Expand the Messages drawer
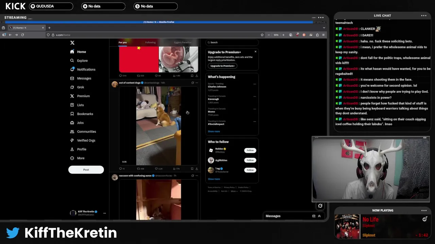The image size is (435, 244). coord(319,216)
